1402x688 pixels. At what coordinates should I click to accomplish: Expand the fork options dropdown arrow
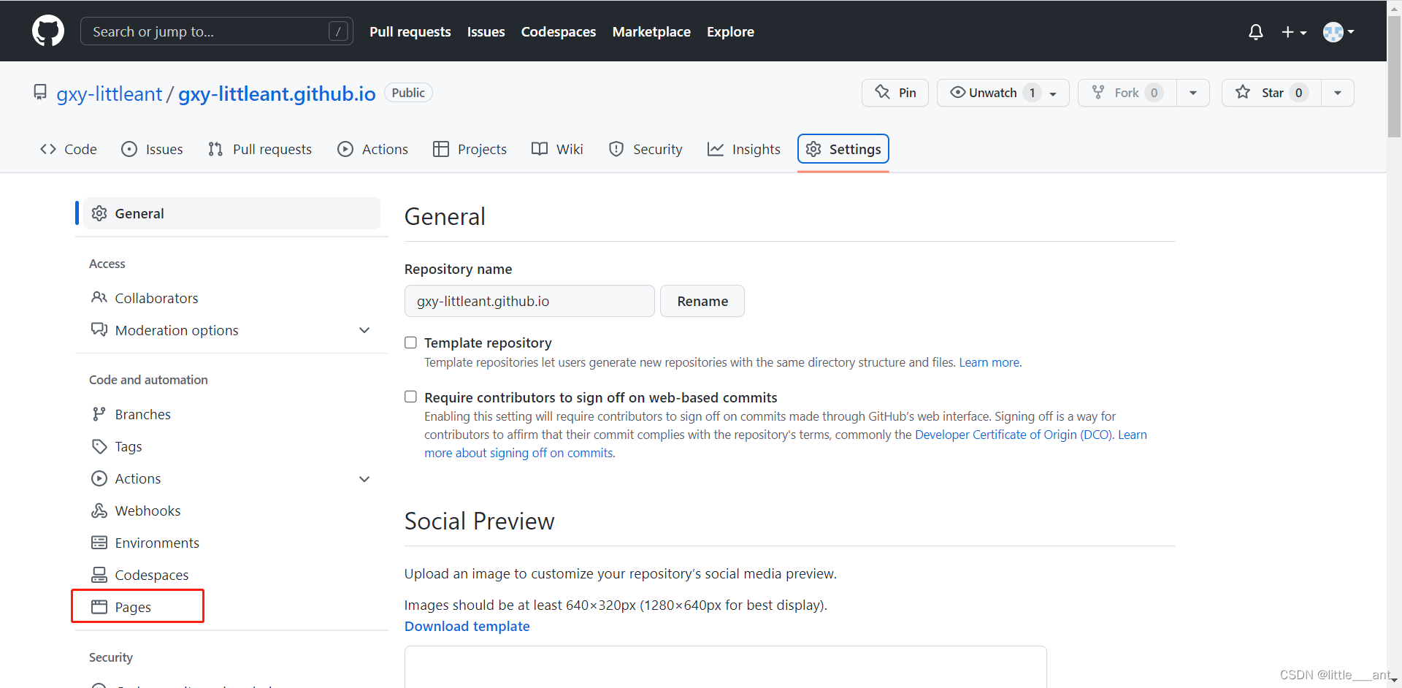coord(1193,93)
